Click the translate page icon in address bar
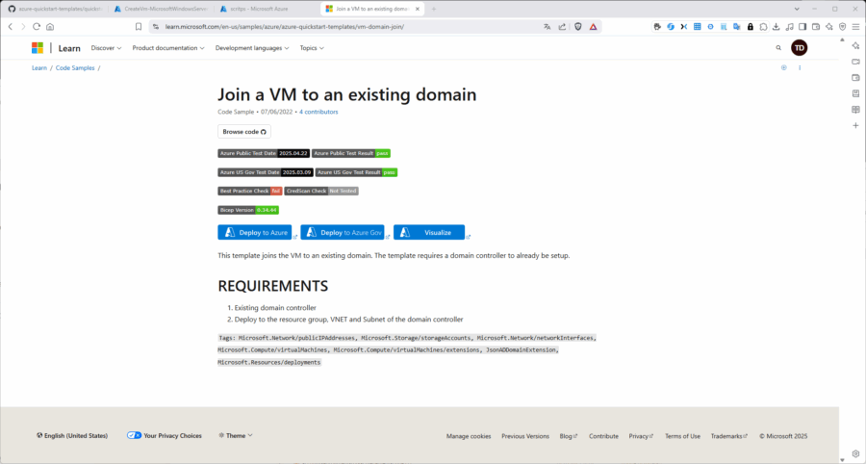The width and height of the screenshot is (866, 464). pyautogui.click(x=547, y=27)
